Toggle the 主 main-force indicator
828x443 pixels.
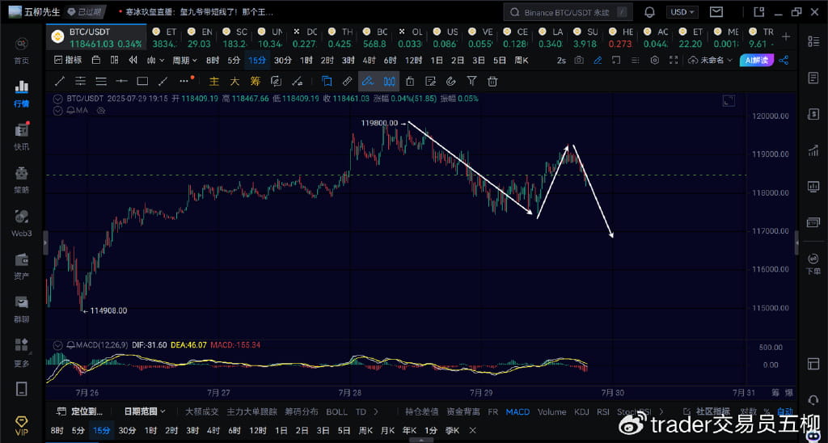click(213, 82)
